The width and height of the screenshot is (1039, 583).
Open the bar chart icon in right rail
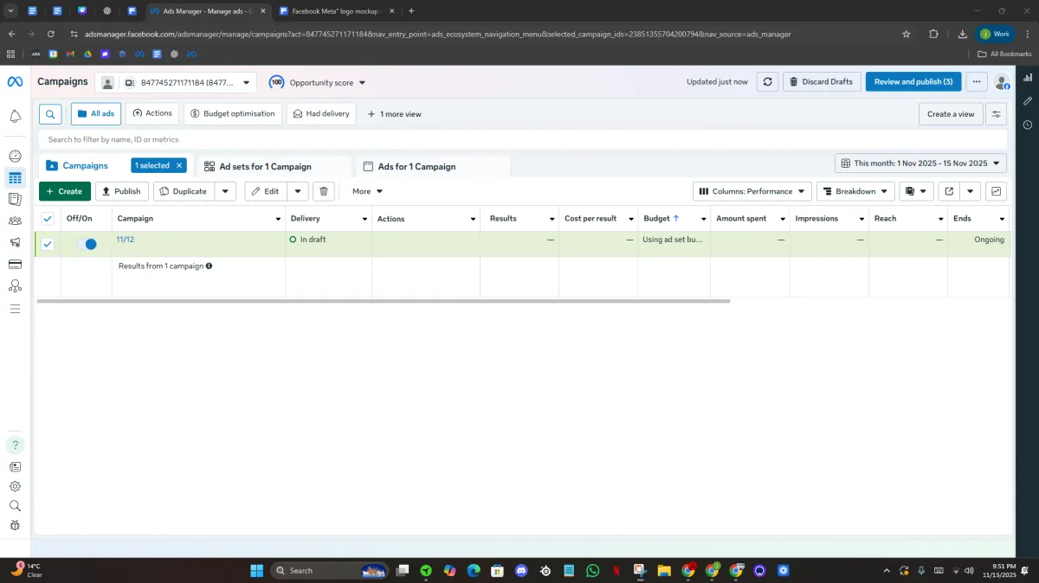click(x=1027, y=78)
